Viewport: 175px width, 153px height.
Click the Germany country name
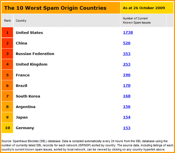25,128
